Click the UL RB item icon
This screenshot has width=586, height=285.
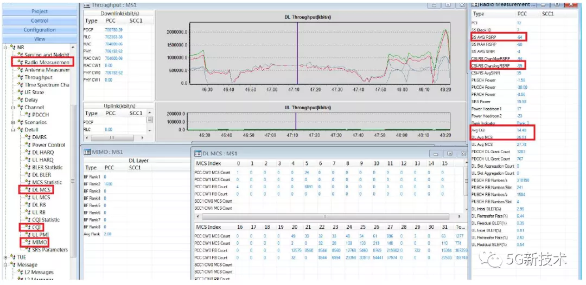[28, 212]
